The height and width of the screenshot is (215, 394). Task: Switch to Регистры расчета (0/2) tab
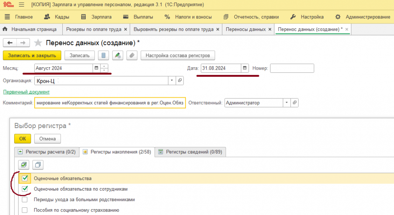pyautogui.click(x=47, y=152)
